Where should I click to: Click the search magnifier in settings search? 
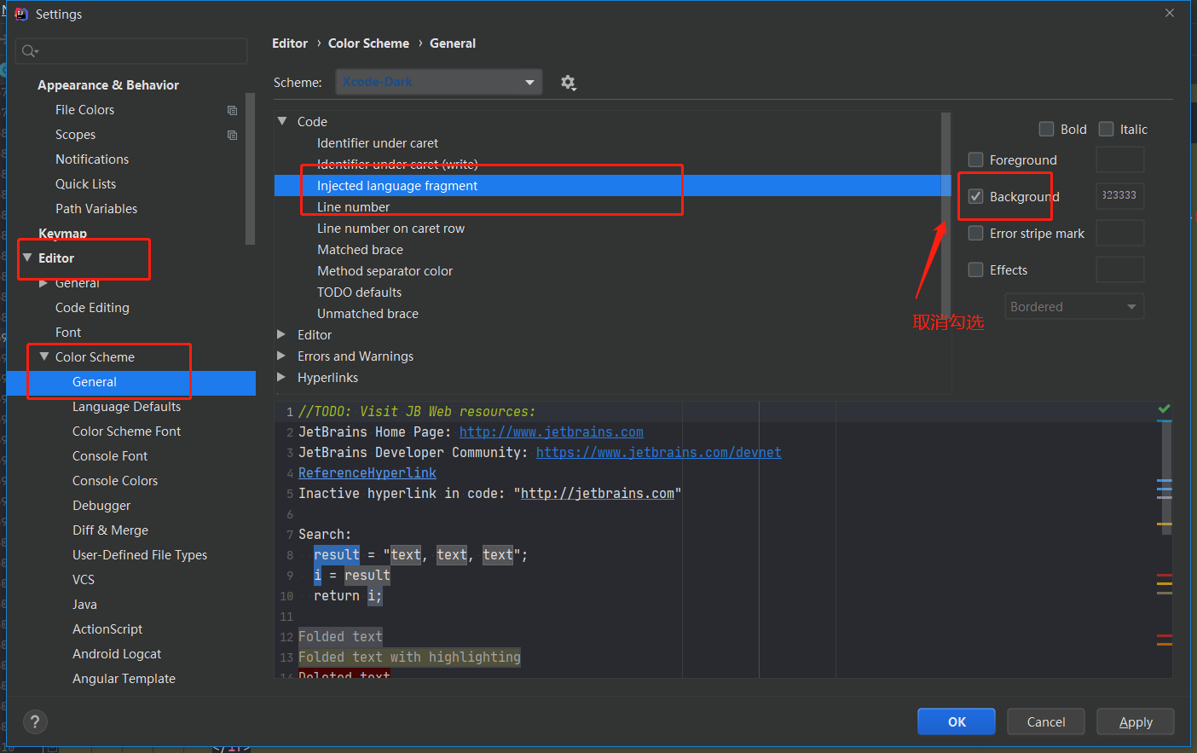(30, 51)
